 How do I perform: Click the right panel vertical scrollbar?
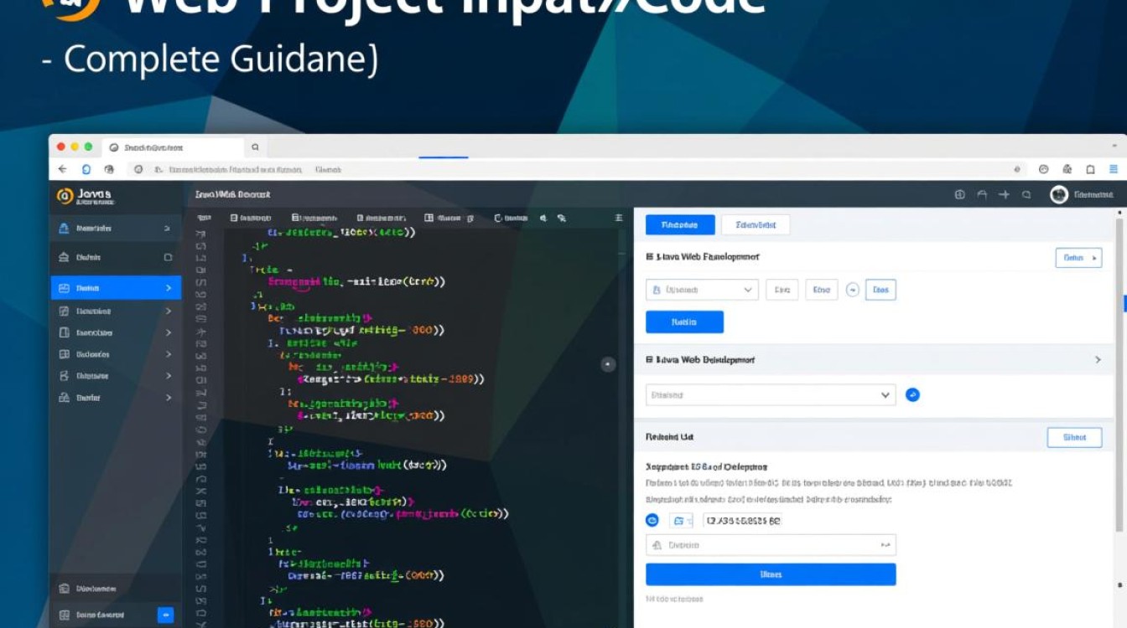point(1119,368)
